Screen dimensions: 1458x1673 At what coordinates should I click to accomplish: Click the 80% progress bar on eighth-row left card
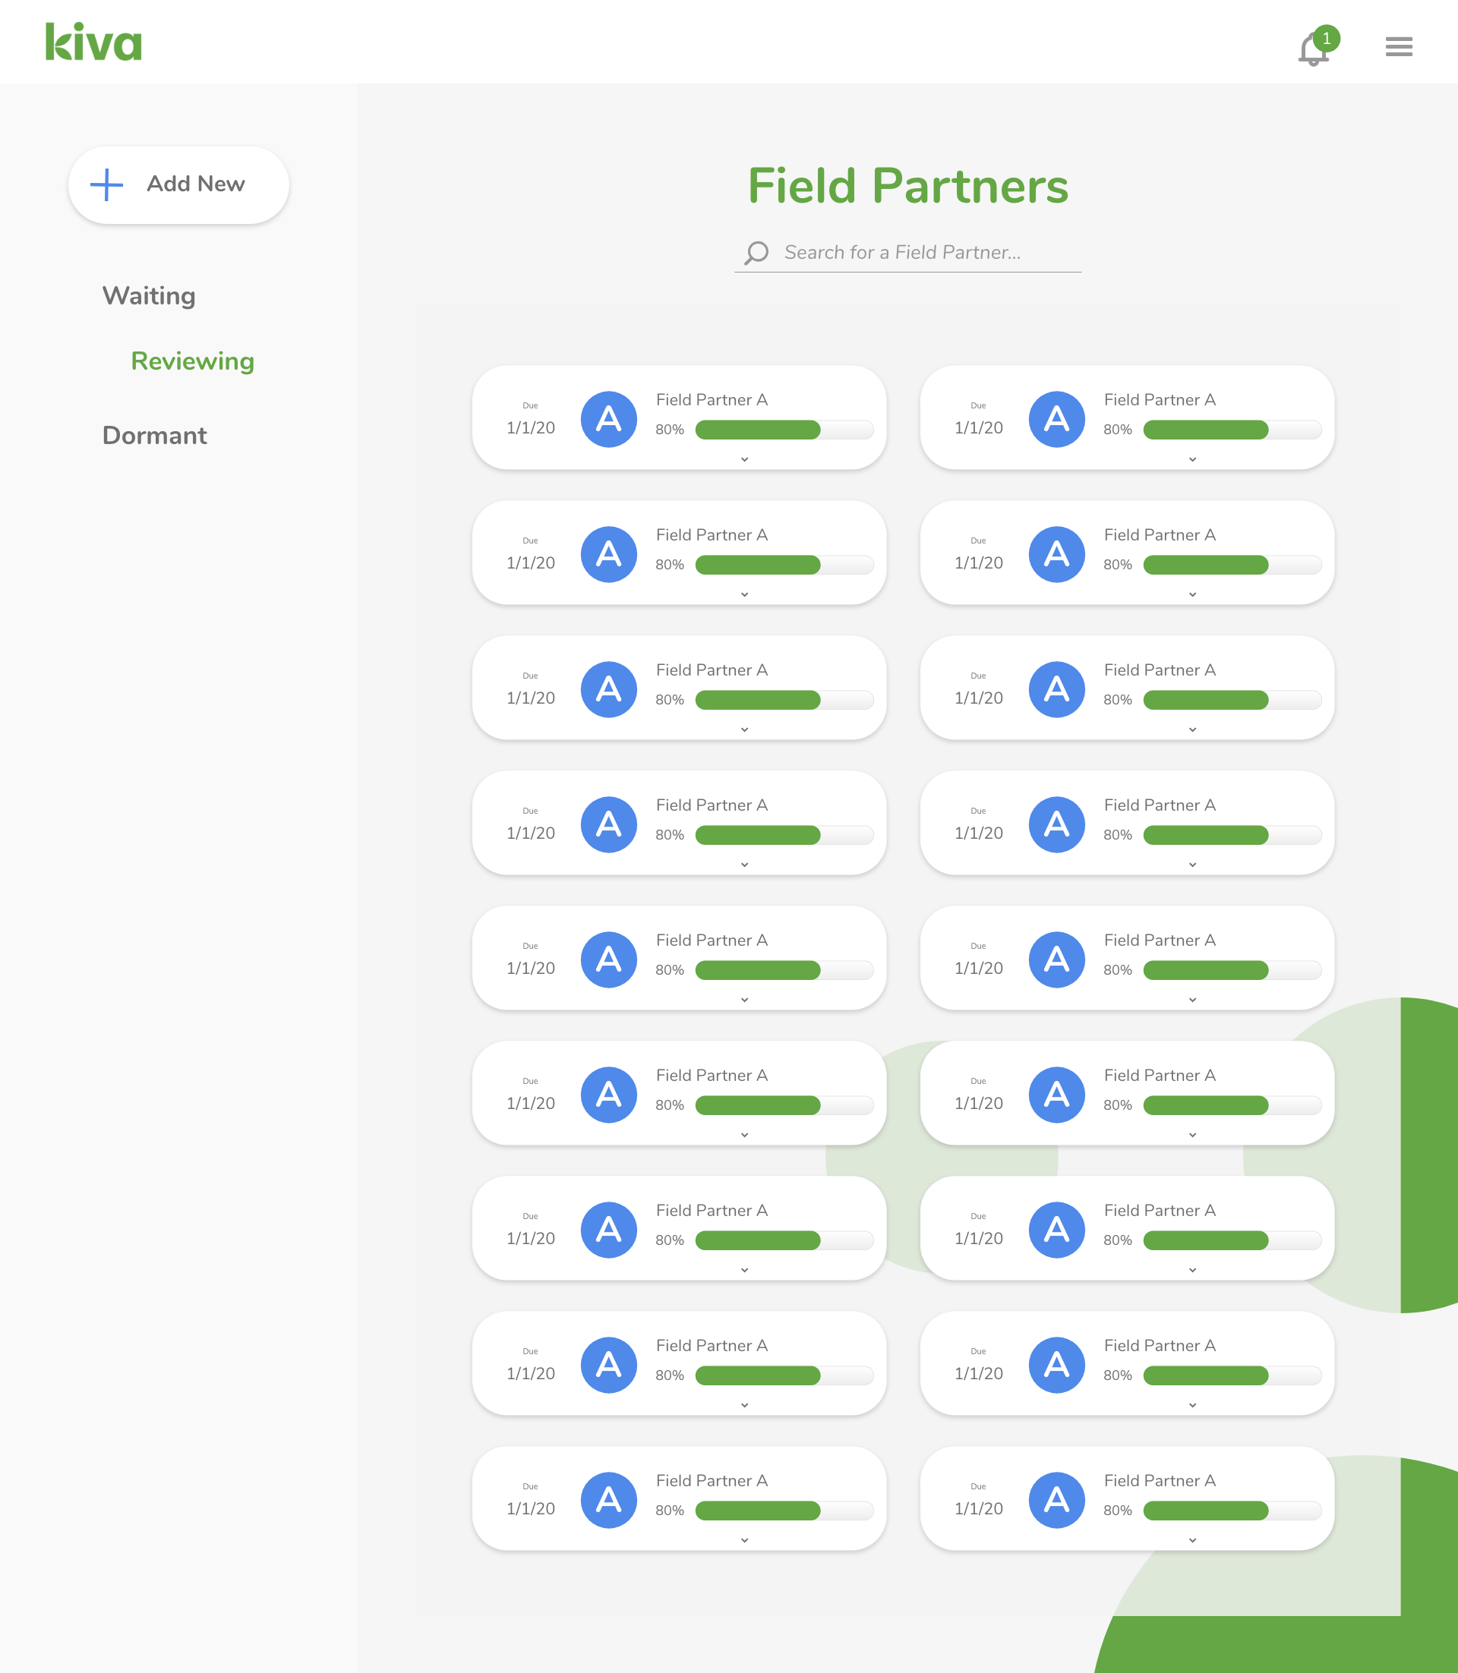click(784, 1375)
